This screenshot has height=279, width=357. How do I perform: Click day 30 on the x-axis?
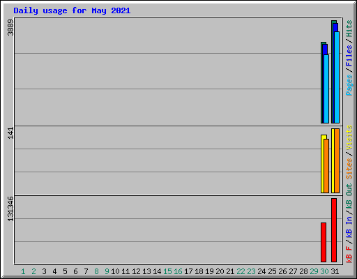coord(324,271)
